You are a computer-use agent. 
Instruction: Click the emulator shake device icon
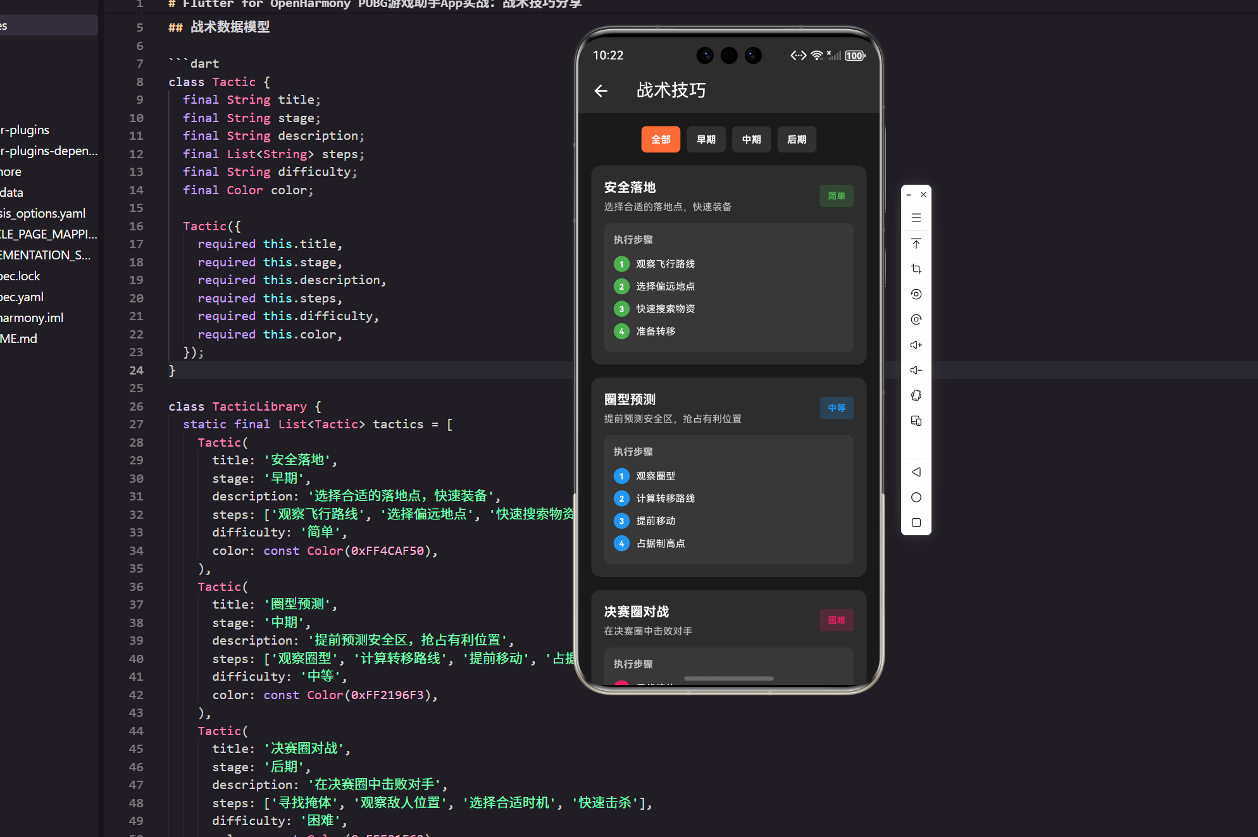(916, 395)
